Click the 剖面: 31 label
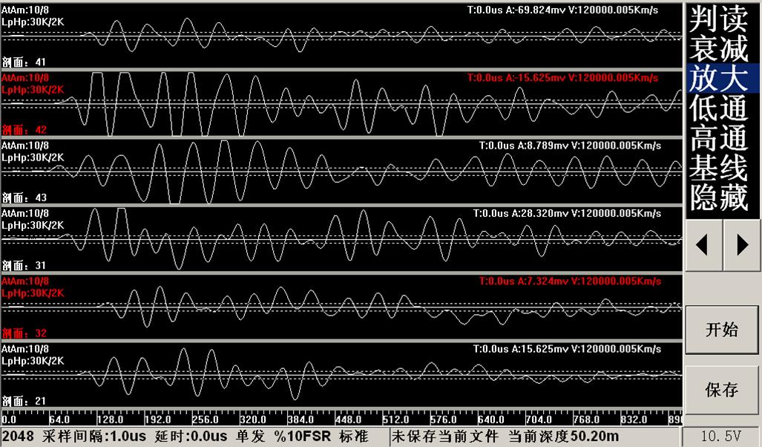This screenshot has height=447, width=762. (x=24, y=266)
